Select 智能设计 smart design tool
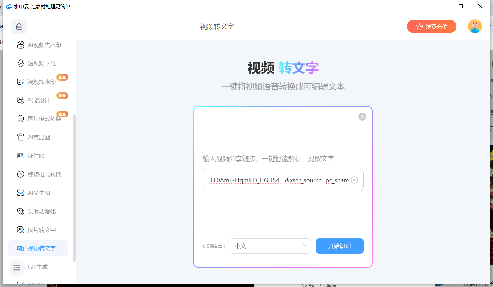493x287 pixels. click(34, 100)
